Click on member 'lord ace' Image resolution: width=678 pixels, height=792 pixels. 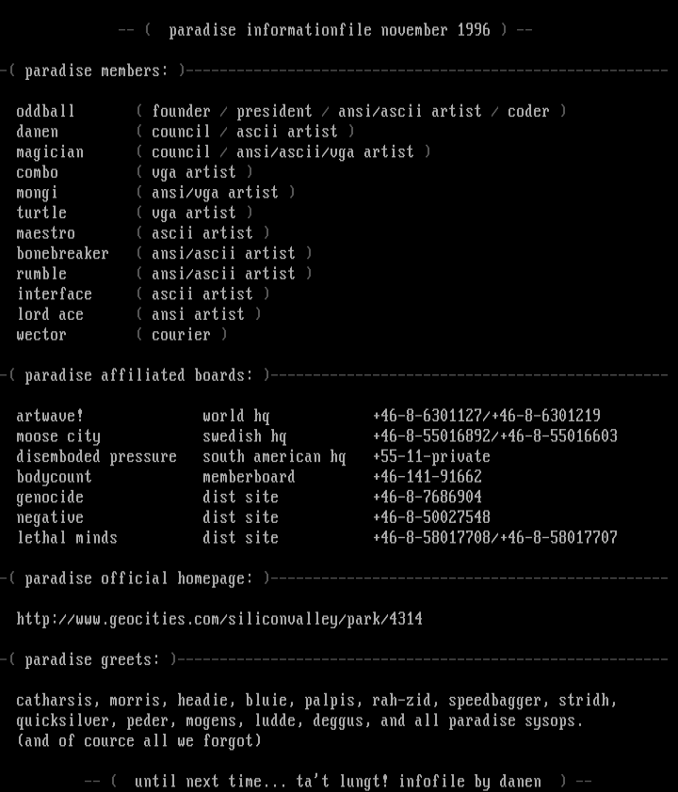[50, 315]
